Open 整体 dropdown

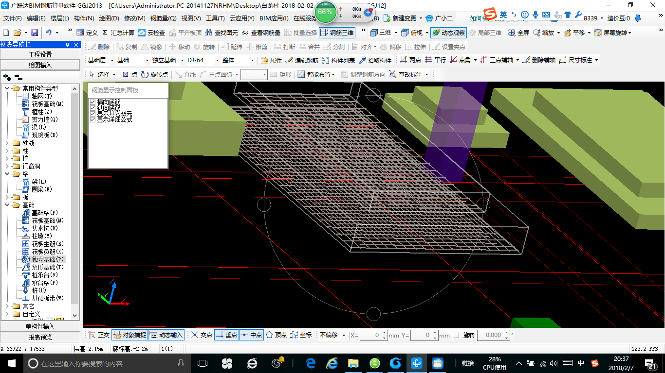pos(252,60)
